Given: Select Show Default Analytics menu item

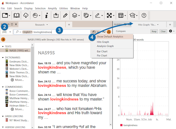Looking at the screenshot, I should point(110,37).
